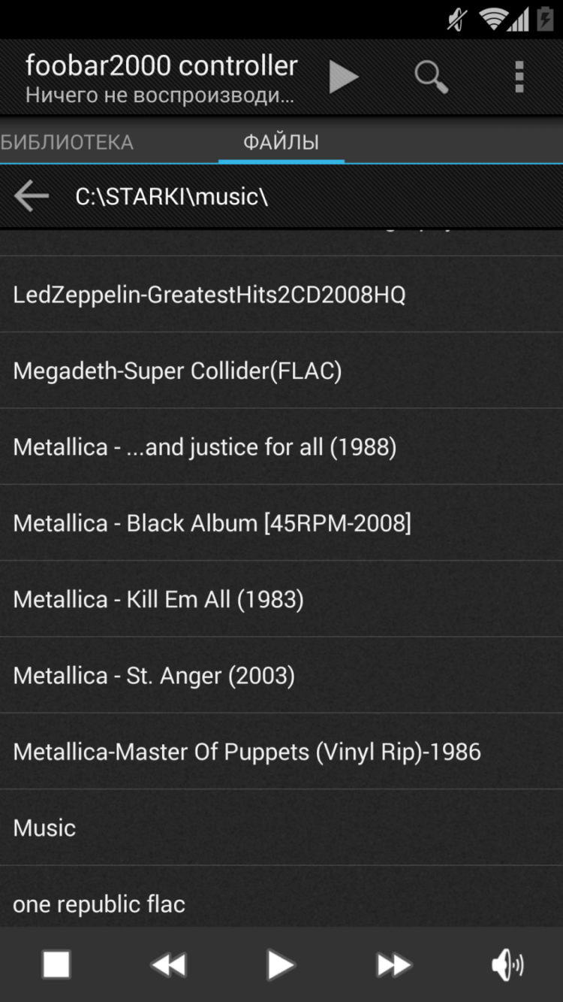This screenshot has width=563, height=1002.
Task: Select Metallica - Kill Em All (1983)
Action: 158,598
